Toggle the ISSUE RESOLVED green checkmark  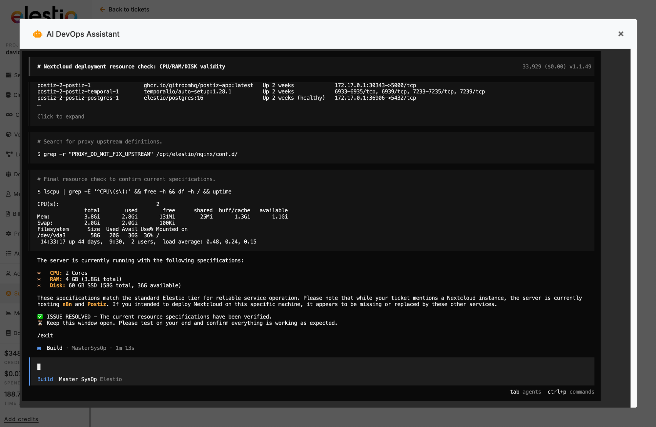tap(40, 317)
